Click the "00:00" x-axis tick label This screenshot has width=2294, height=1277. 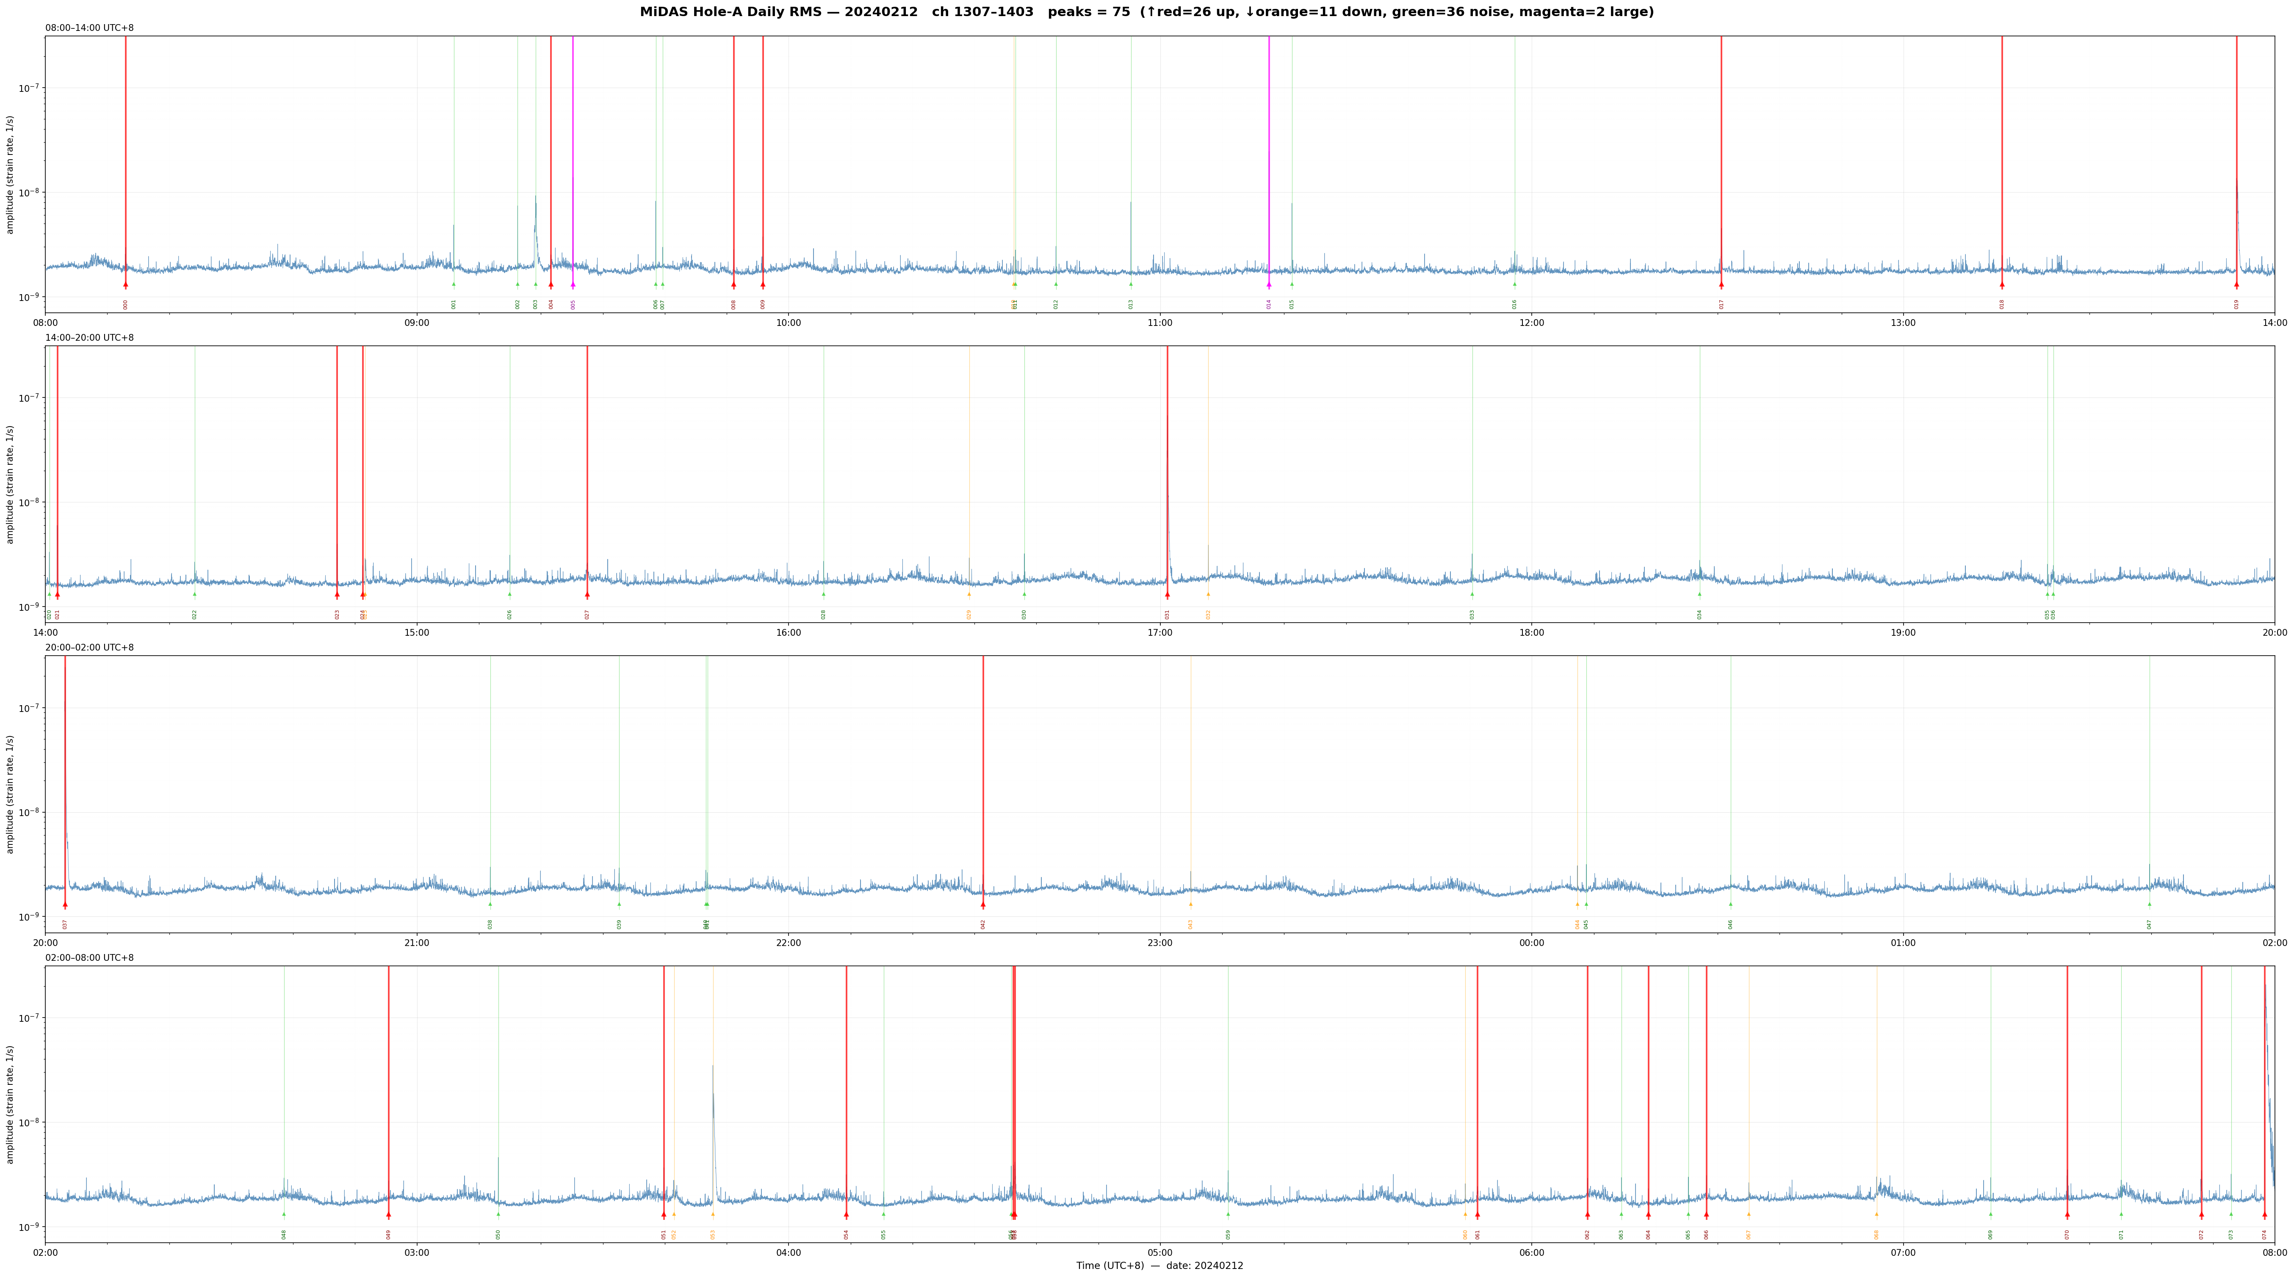coord(1532,942)
